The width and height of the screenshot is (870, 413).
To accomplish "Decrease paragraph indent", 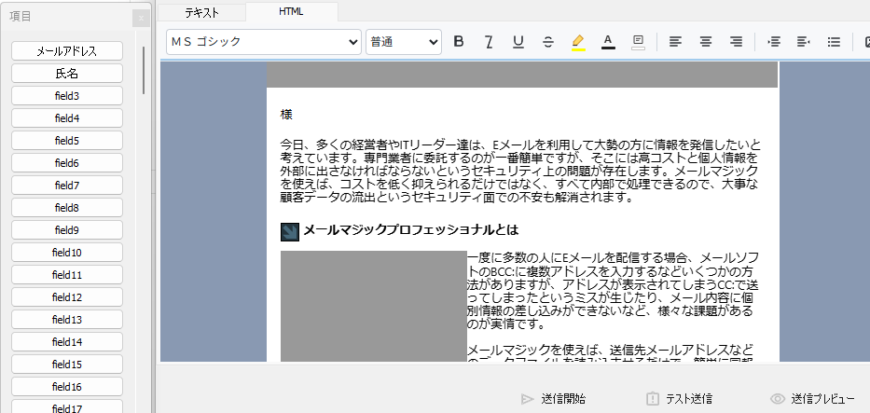I will pyautogui.click(x=804, y=42).
